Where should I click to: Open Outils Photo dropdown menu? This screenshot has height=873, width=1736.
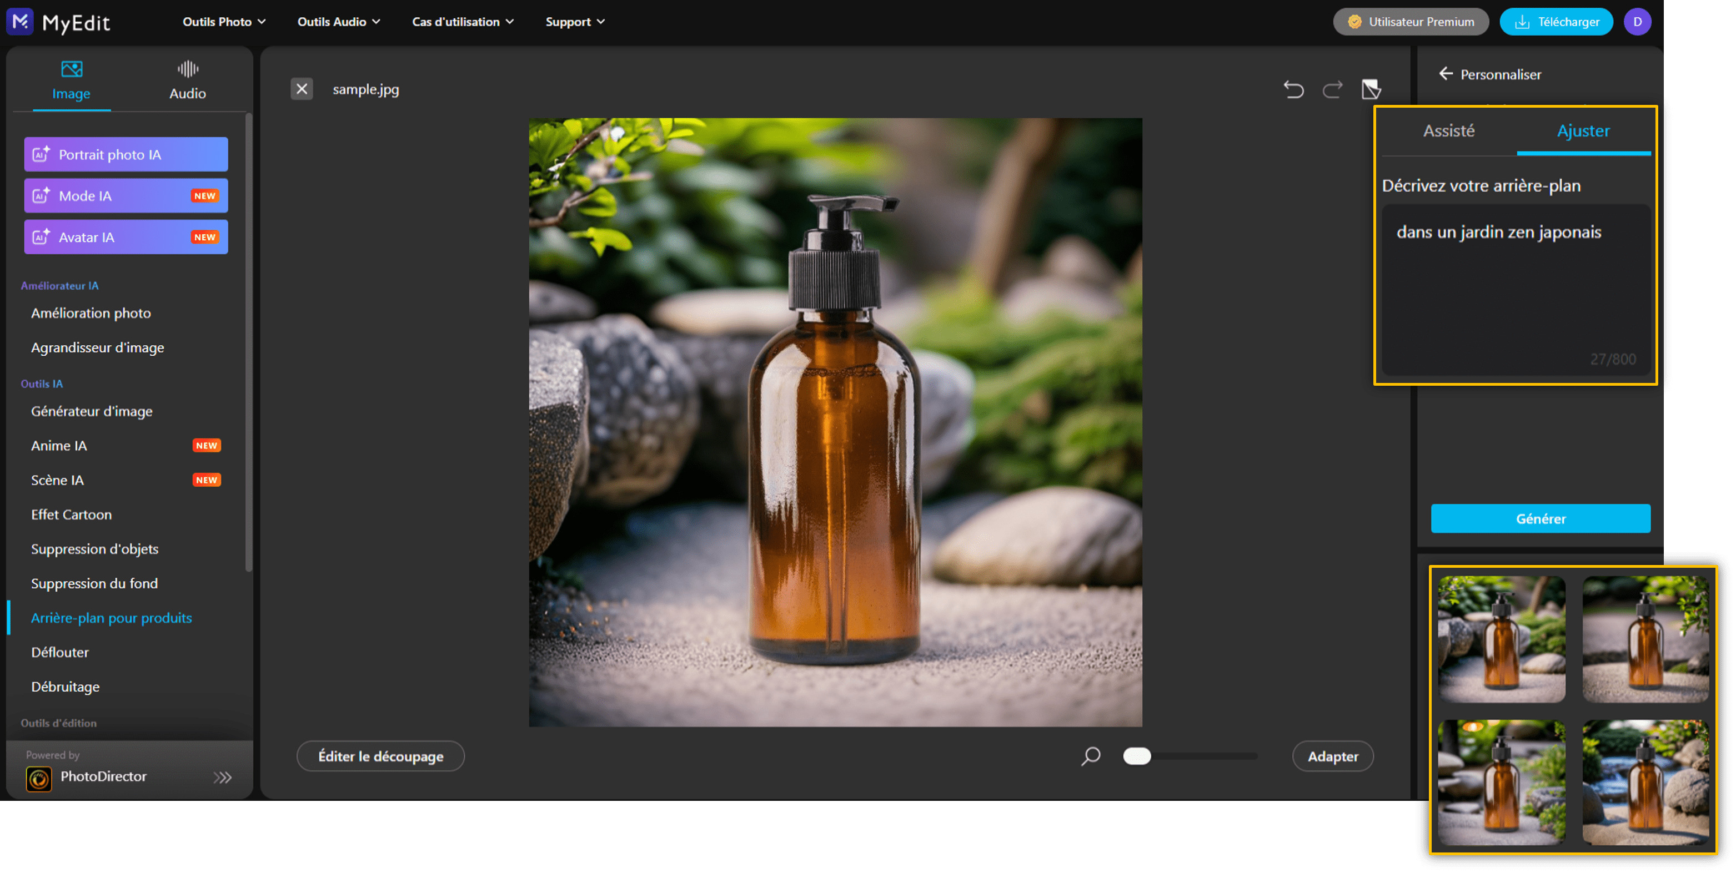[x=224, y=22]
